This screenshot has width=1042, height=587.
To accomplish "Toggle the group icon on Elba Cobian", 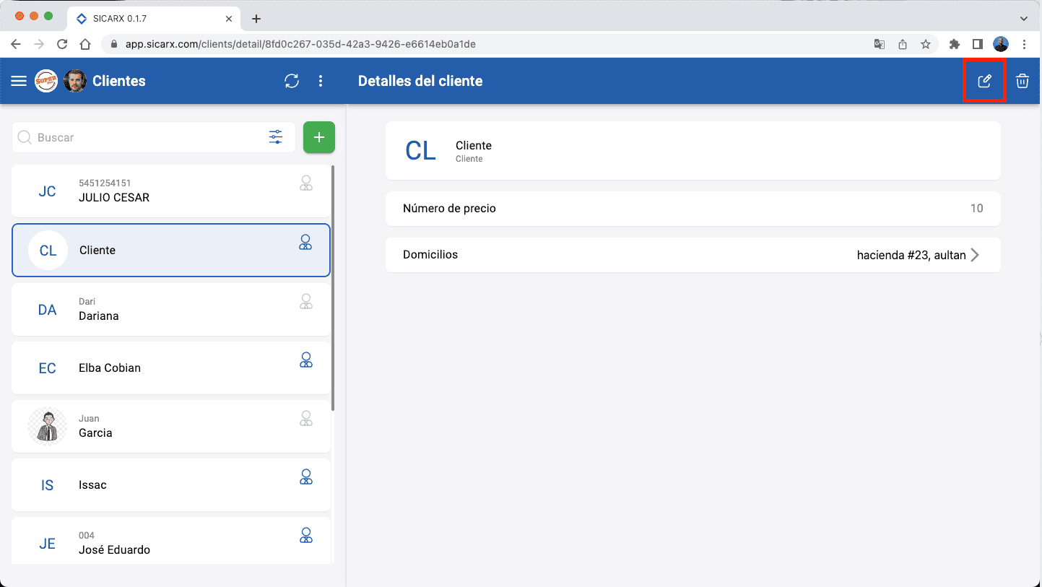I will 306,360.
